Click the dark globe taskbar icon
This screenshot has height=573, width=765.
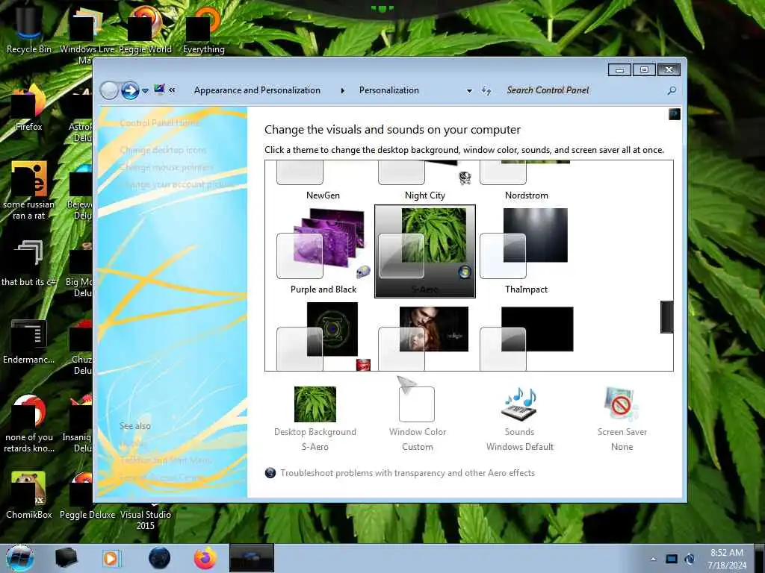coord(160,558)
